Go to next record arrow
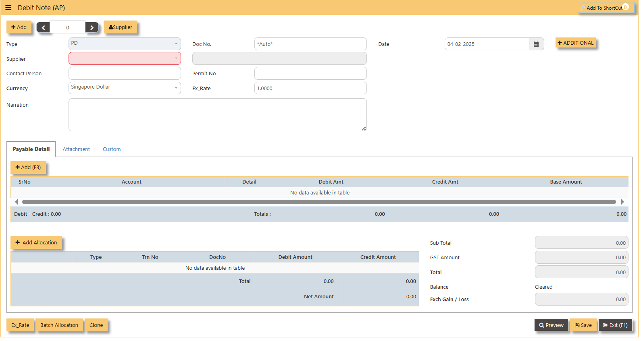Viewport: 641px width, 341px height. (92, 27)
